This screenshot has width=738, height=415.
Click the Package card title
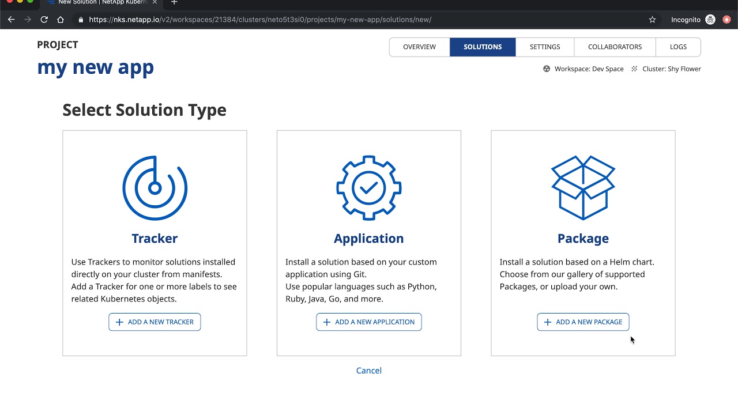pyautogui.click(x=583, y=239)
